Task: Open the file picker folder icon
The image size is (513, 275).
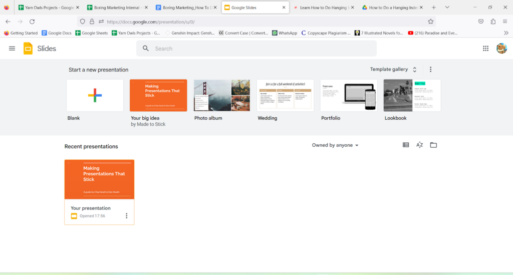Action: [434, 145]
